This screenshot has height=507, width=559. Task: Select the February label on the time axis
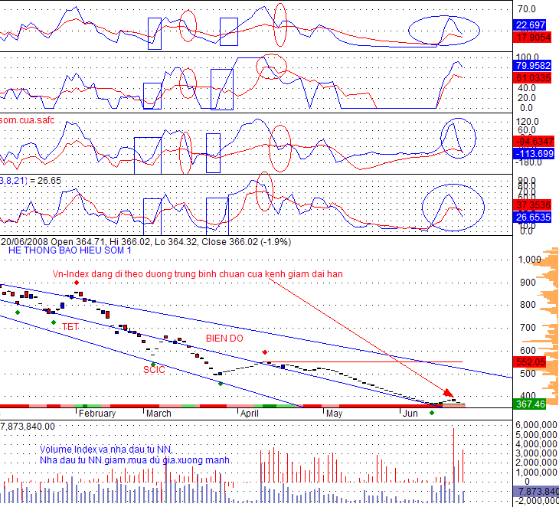click(x=97, y=414)
